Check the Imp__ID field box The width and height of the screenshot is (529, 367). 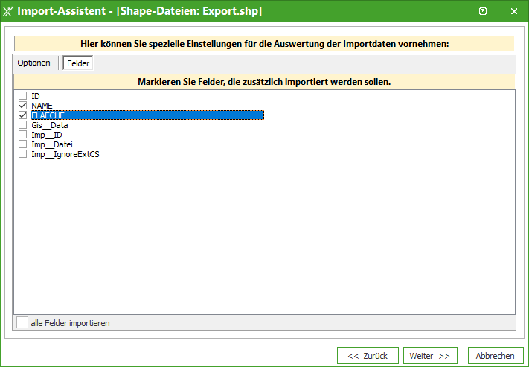(x=23, y=135)
